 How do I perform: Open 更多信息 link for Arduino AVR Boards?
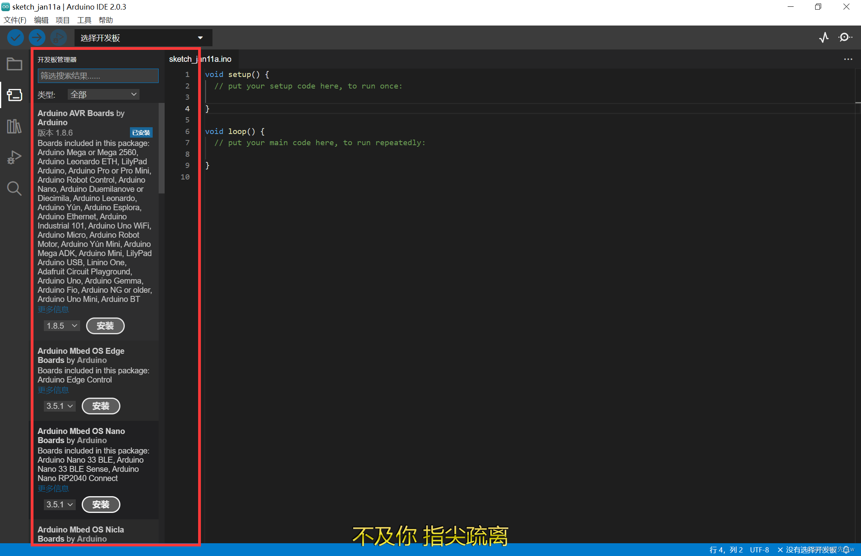click(x=53, y=310)
